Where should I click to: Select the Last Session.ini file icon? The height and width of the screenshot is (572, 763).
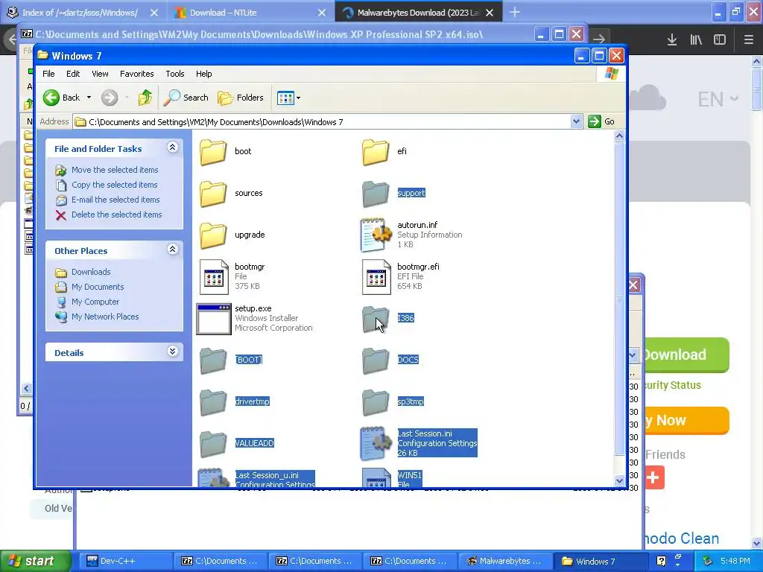376,444
